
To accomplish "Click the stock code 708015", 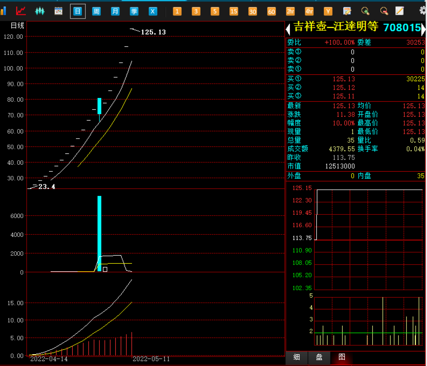I will click(402, 28).
